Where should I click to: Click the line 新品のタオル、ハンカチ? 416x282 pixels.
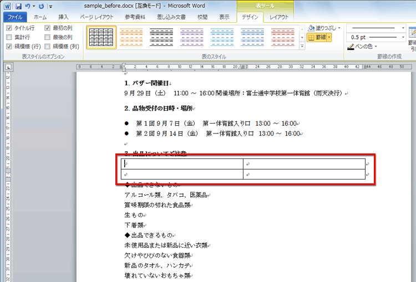[x=158, y=265]
